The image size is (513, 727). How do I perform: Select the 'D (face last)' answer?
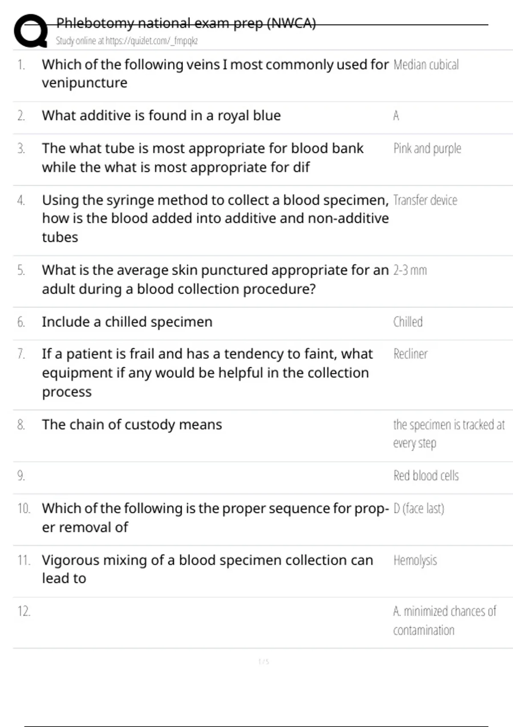tap(419, 508)
